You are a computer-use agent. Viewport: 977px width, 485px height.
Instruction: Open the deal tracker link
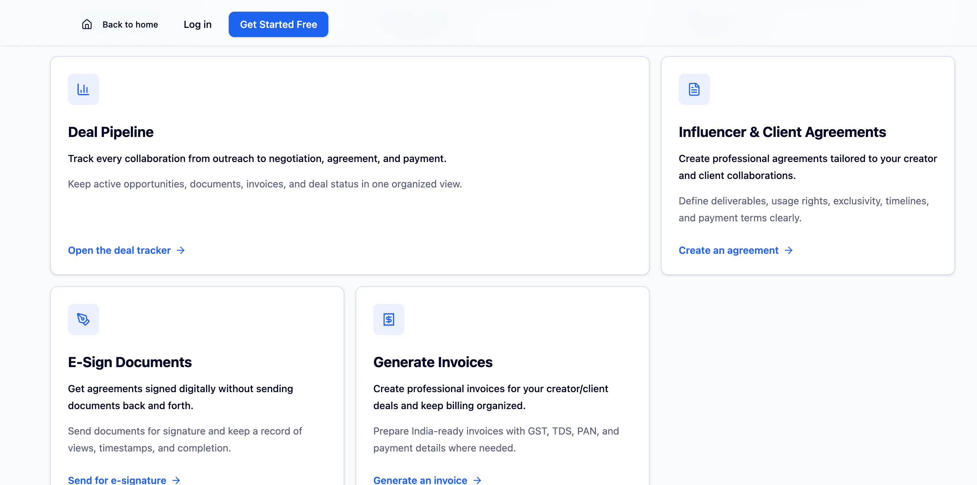tap(126, 250)
